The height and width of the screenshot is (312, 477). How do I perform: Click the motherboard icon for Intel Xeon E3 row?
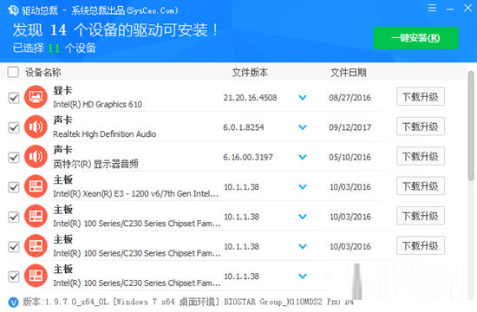coord(36,186)
